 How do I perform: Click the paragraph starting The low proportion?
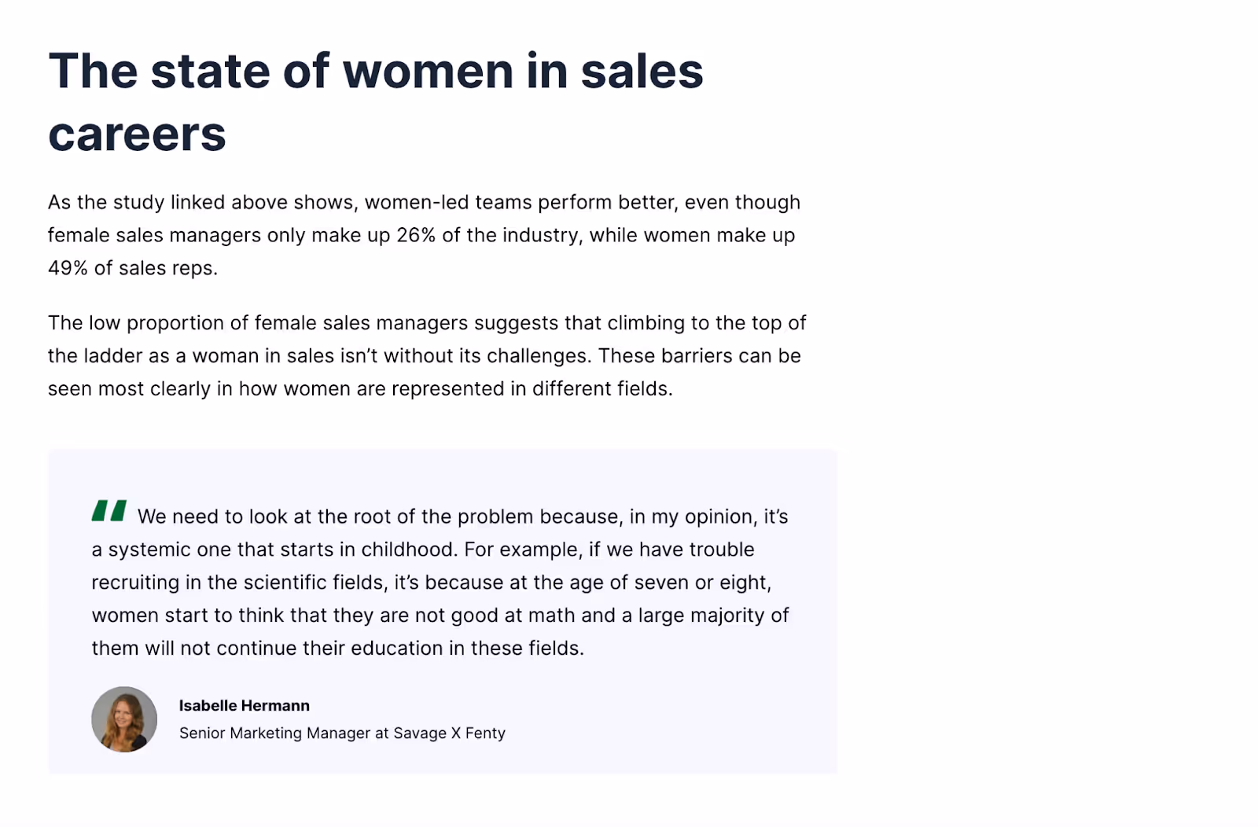[427, 355]
